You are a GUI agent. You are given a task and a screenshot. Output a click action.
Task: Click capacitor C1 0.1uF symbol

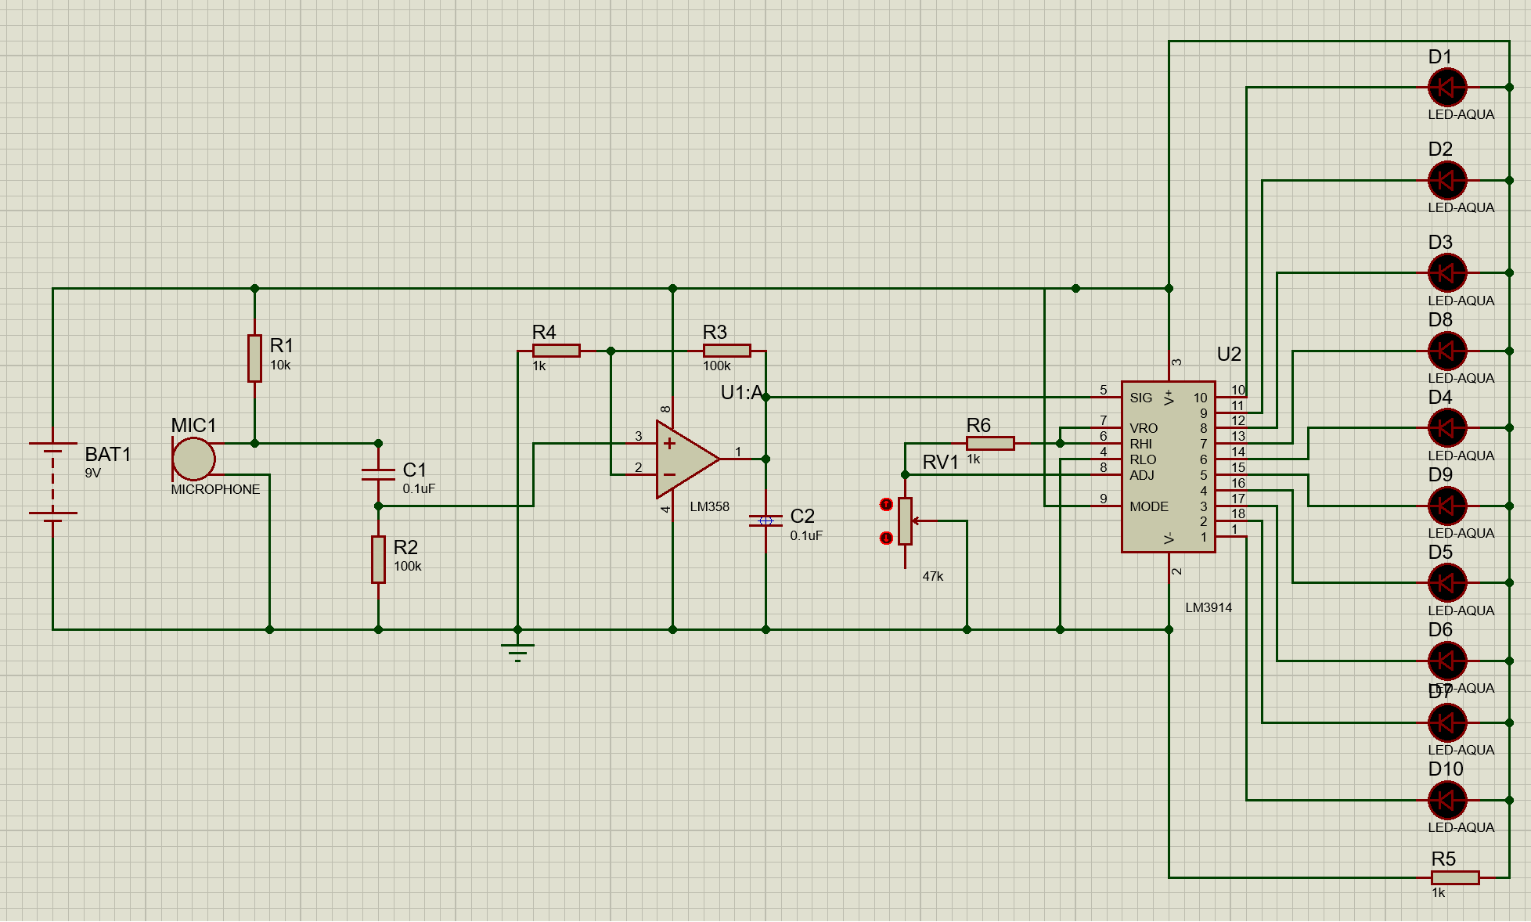point(377,474)
